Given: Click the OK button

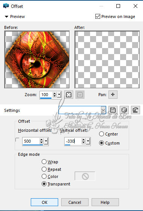Looking at the screenshot, I should [44, 202].
